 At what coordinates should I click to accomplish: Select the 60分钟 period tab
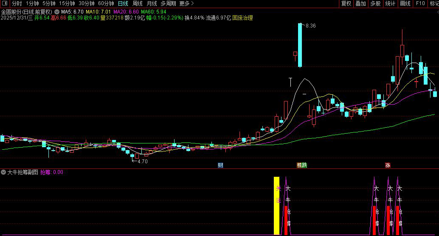(x=106, y=4)
